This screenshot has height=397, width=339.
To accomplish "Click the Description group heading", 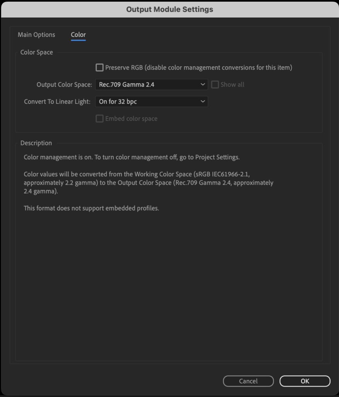I will [x=36, y=143].
